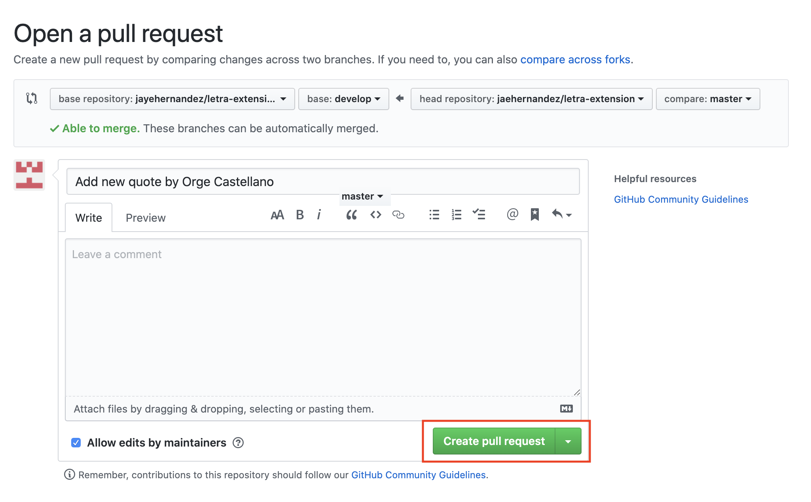Apply bold formatting with B icon

(x=300, y=215)
